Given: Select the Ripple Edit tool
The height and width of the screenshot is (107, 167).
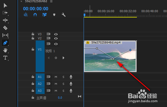Looking at the screenshot, I should click(5, 20).
